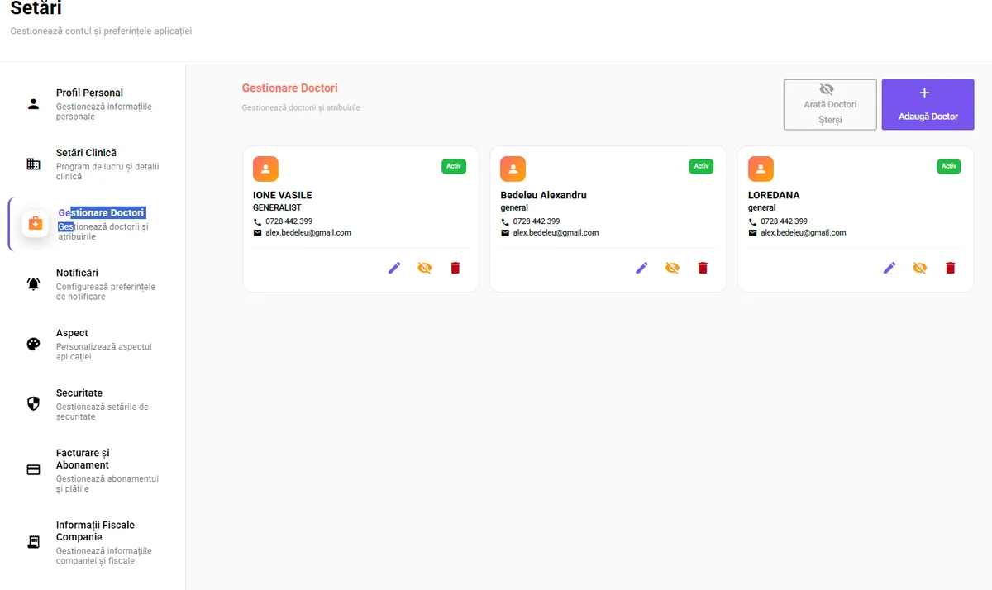Select the Aspect palette icon
The image size is (992, 590).
(x=33, y=344)
